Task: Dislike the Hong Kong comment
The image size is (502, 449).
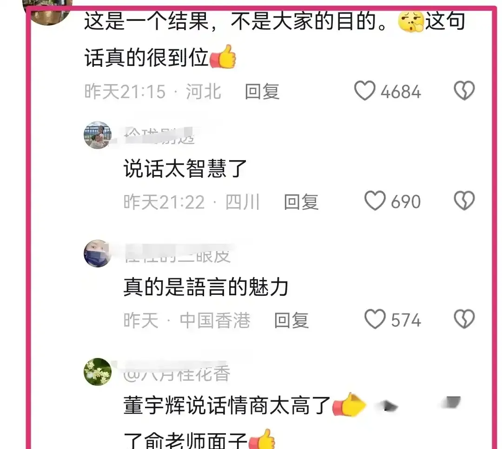Action: [x=464, y=319]
